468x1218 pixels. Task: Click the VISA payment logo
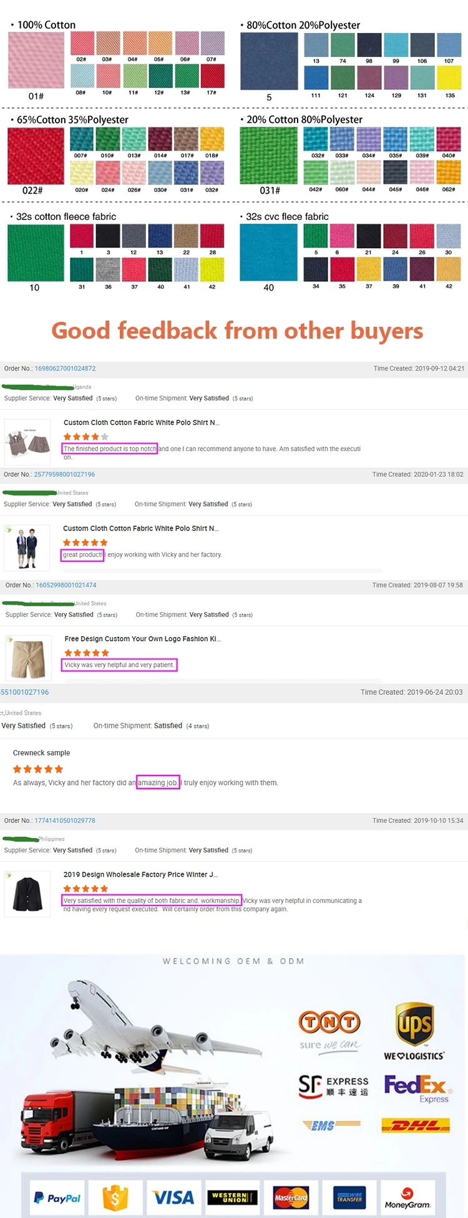173,1197
